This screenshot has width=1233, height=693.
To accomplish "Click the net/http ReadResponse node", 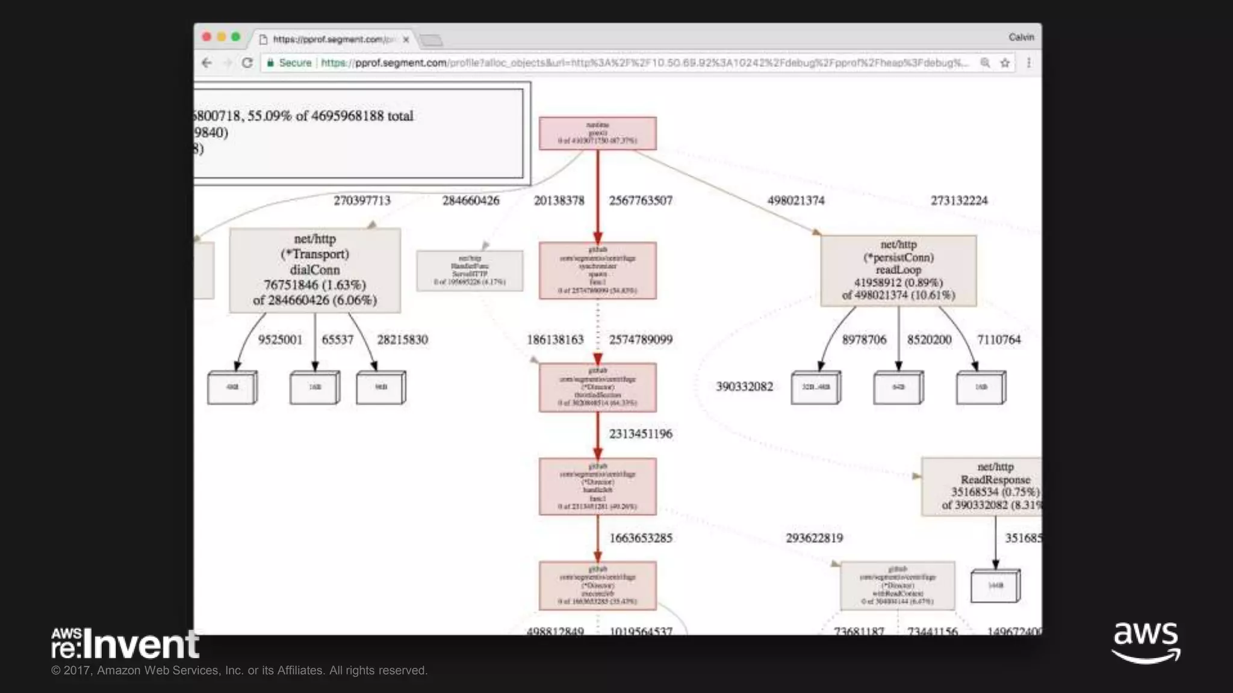I will (987, 486).
